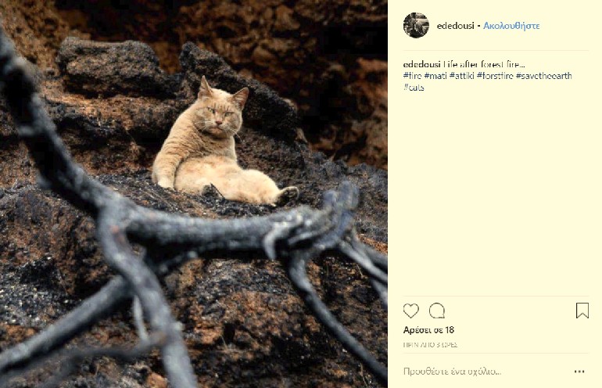The image size is (602, 388).
Task: Follow the user via Ακολουθήστε
Action: tap(511, 26)
